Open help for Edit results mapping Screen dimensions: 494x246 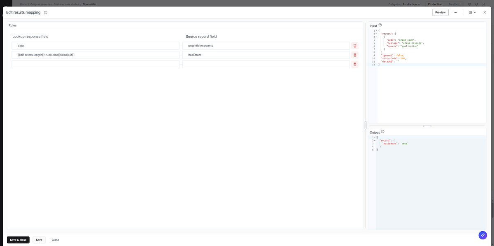(46, 12)
